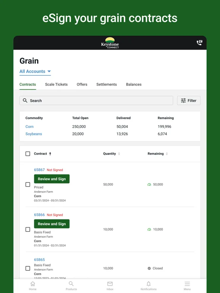Sort by the Quantity column arrows
The image size is (220, 293).
(x=119, y=154)
